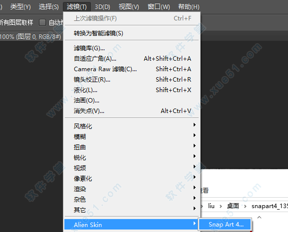Image resolution: width=288 pixels, height=232 pixels.
Task: Expand the 风格化 submenu arrow
Action: pyautogui.click(x=195, y=125)
